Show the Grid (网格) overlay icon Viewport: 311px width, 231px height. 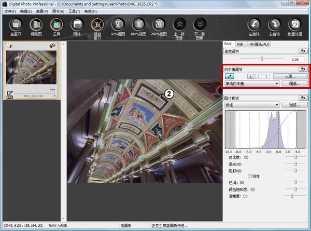[x=77, y=25]
